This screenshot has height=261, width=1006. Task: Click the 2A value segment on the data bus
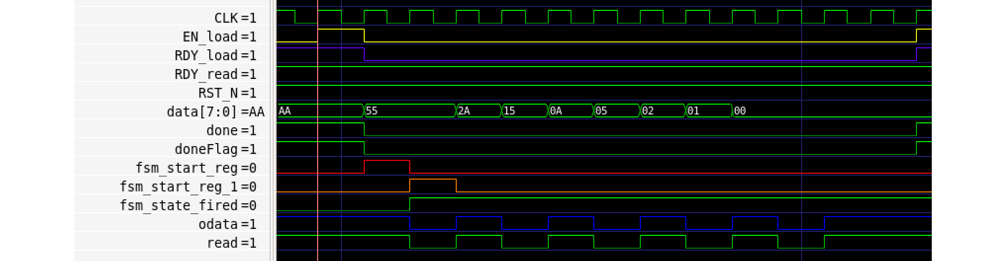point(479,111)
